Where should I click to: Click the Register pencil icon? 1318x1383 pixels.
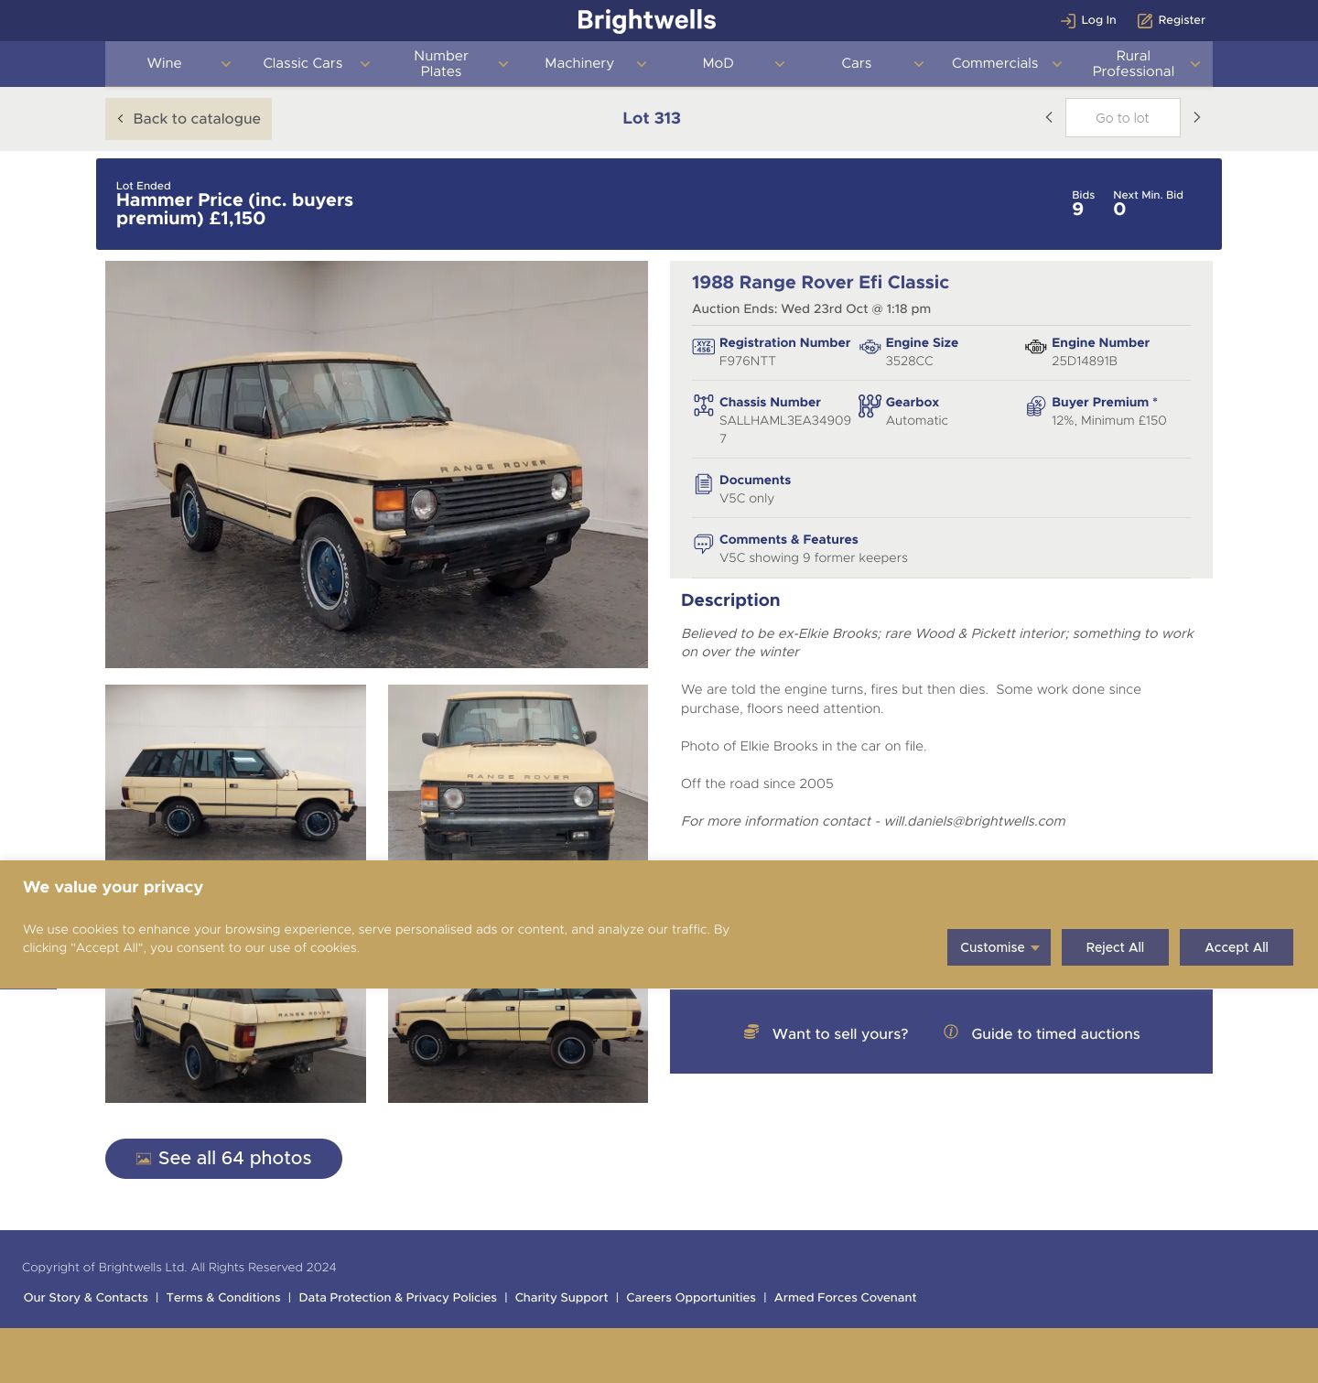pyautogui.click(x=1144, y=20)
